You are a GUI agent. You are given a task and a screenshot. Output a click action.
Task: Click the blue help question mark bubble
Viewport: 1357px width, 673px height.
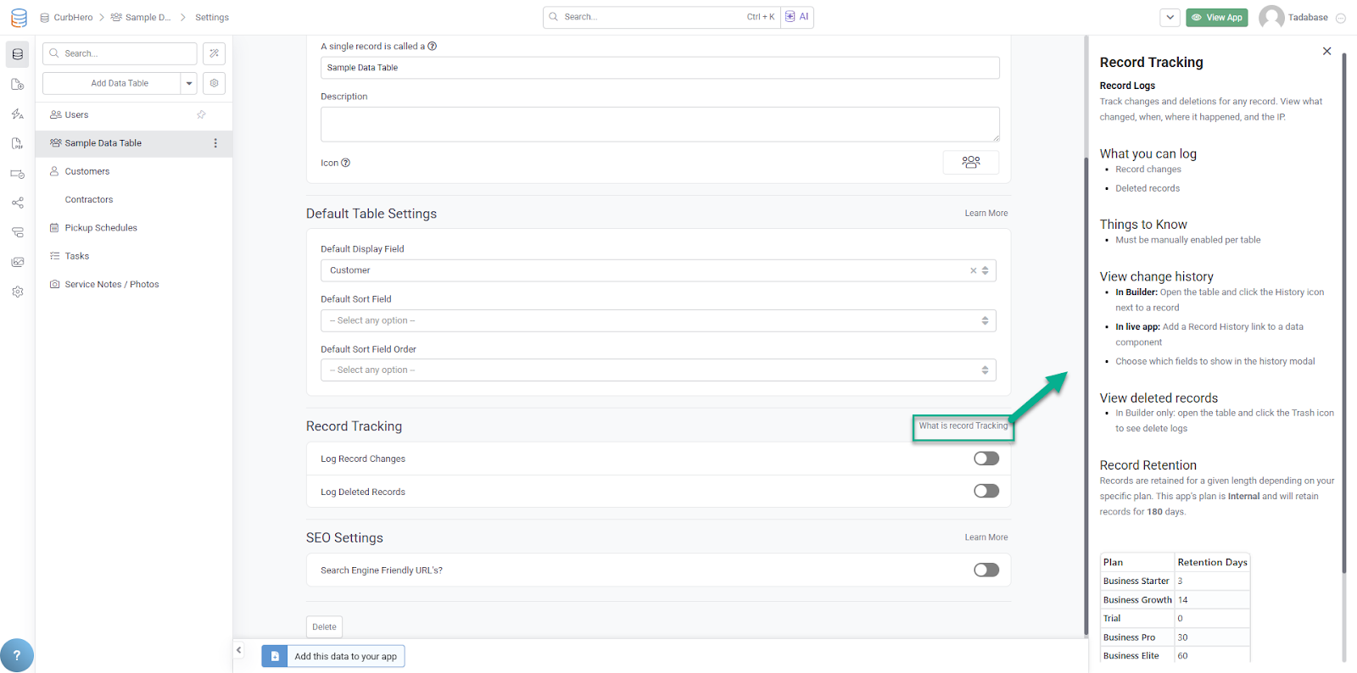17,655
